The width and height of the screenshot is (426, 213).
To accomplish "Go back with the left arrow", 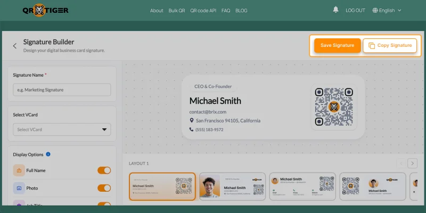I will point(15,46).
